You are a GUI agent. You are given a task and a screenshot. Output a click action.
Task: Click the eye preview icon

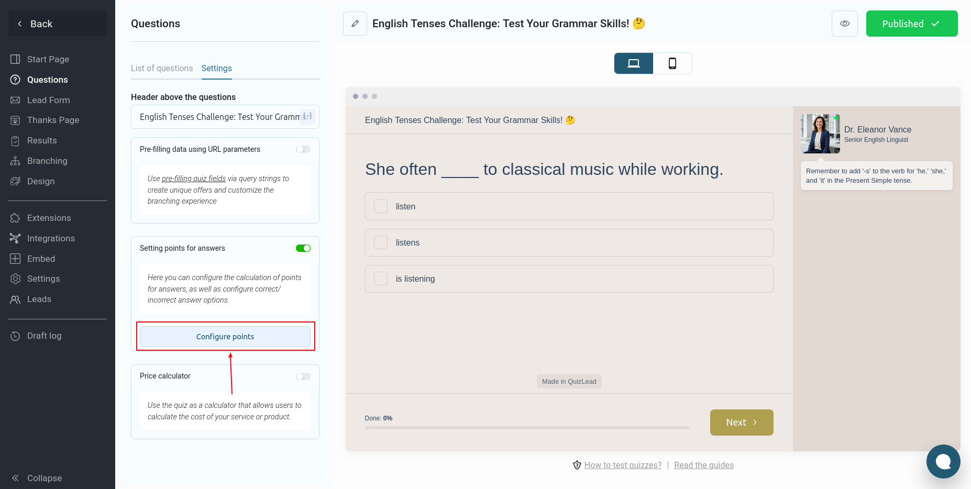coord(844,24)
